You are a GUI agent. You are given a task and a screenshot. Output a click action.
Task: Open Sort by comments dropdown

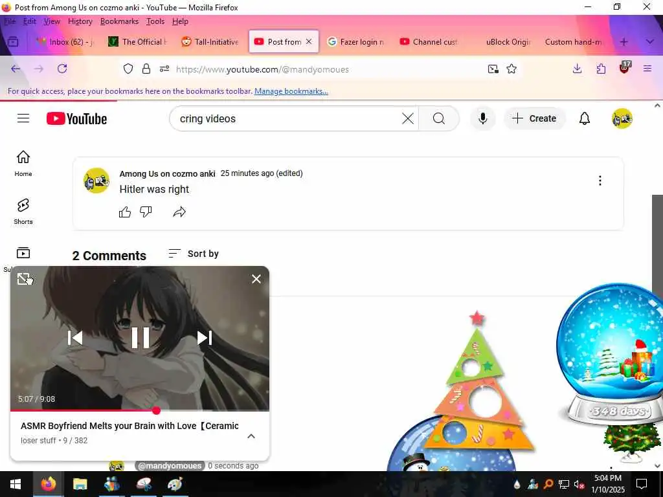tap(193, 254)
